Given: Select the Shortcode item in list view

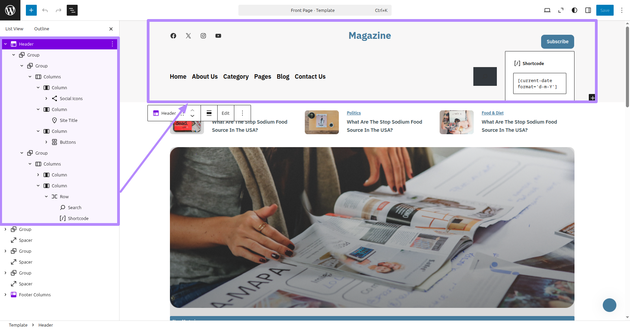Looking at the screenshot, I should 78,218.
